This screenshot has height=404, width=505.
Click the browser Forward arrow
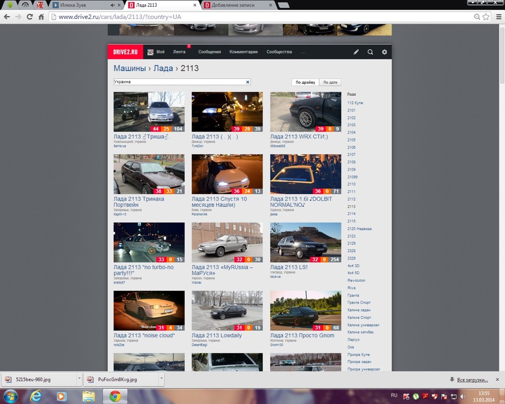[x=18, y=17]
